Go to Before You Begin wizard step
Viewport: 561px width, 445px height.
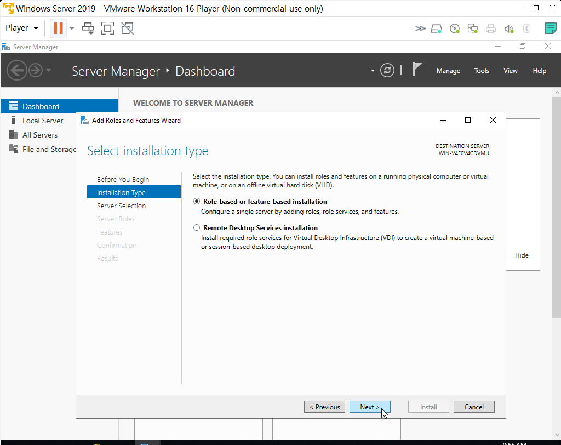coord(123,179)
